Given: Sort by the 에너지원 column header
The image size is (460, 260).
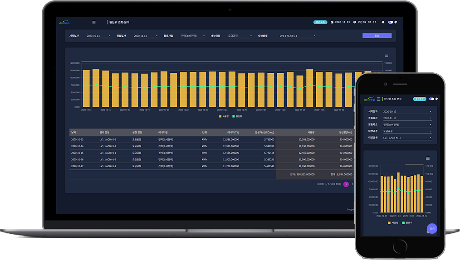Looking at the screenshot, I should pos(163,132).
